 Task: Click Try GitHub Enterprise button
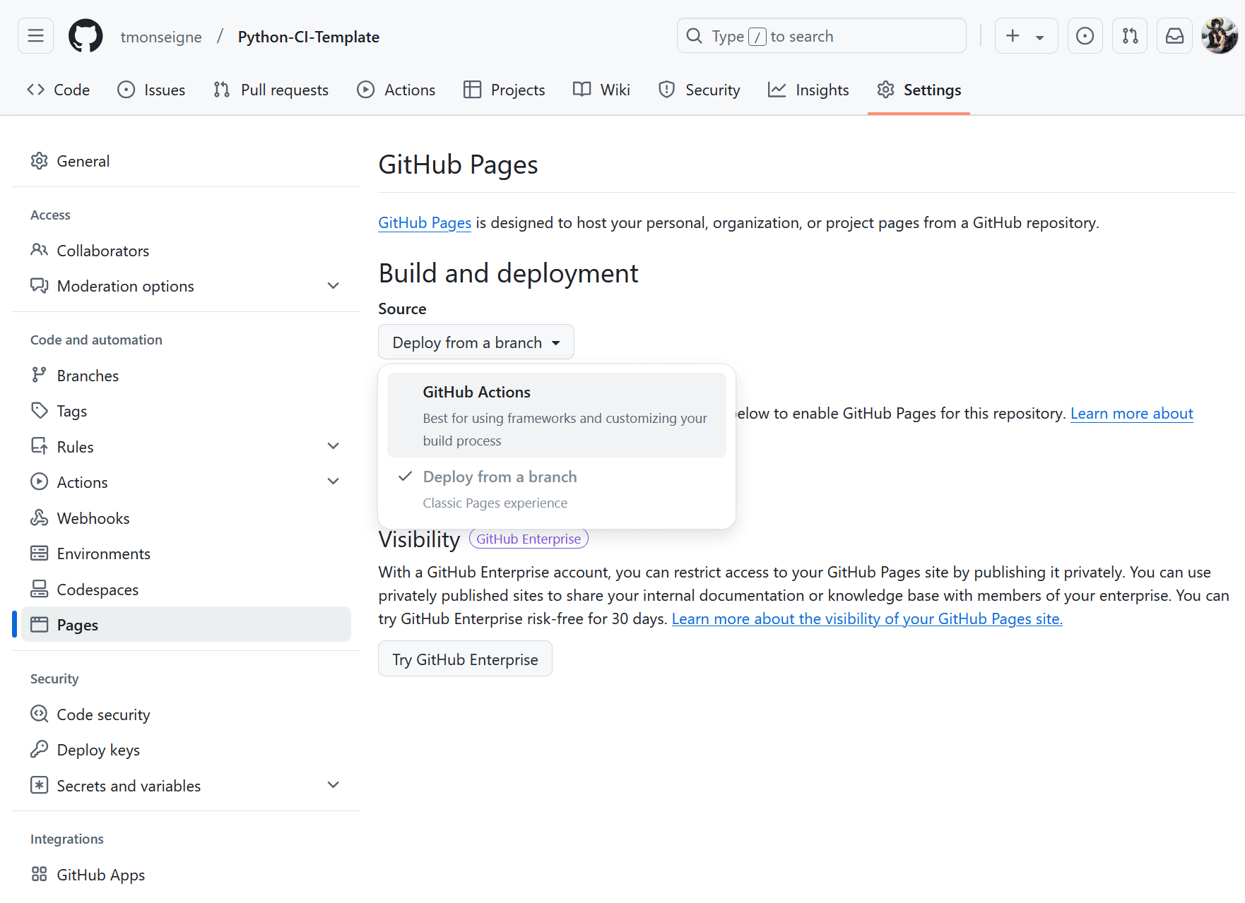[465, 659]
